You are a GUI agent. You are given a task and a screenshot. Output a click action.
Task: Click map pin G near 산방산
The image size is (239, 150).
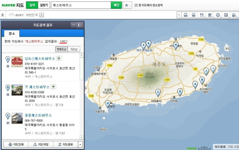click(108, 104)
